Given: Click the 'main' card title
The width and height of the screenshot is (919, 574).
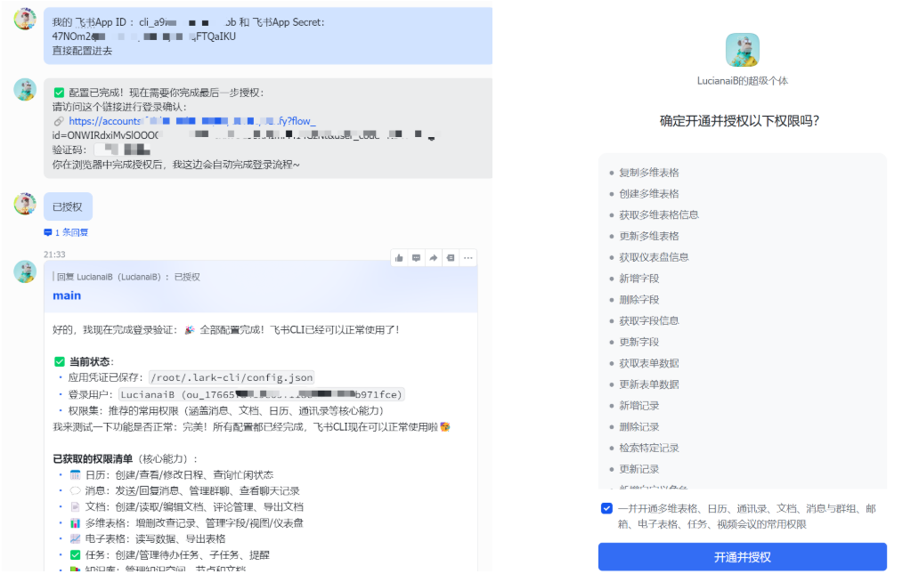Looking at the screenshot, I should [67, 295].
